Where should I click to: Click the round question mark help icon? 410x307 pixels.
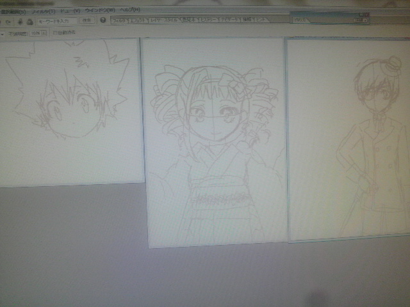pyautogui.click(x=103, y=20)
